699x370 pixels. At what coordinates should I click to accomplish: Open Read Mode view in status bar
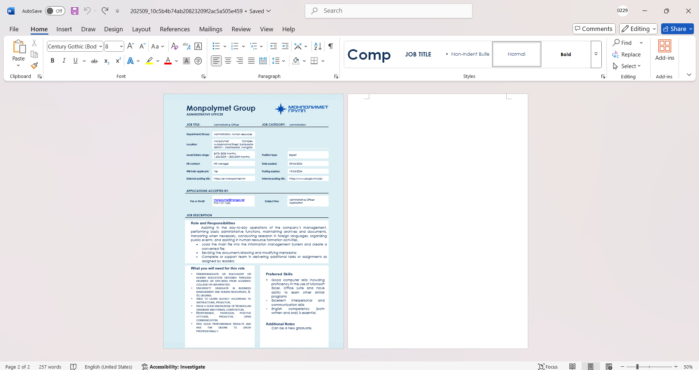tap(573, 366)
